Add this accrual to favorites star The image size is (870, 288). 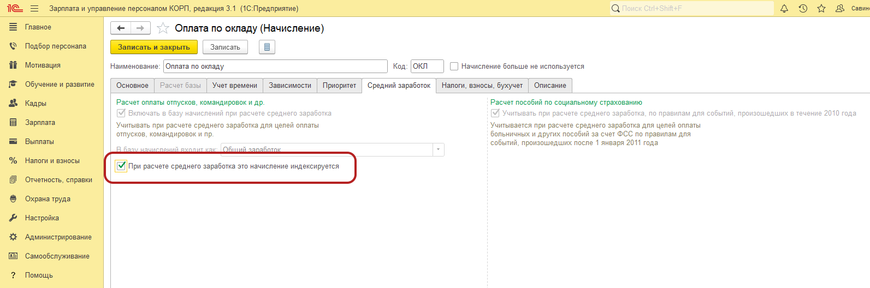tap(163, 28)
